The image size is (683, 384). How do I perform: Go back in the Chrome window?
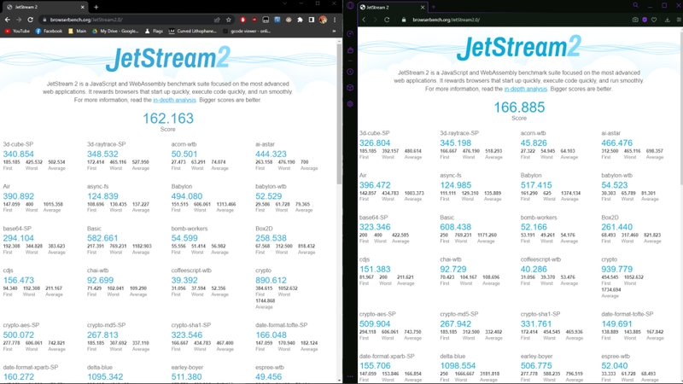click(x=8, y=20)
